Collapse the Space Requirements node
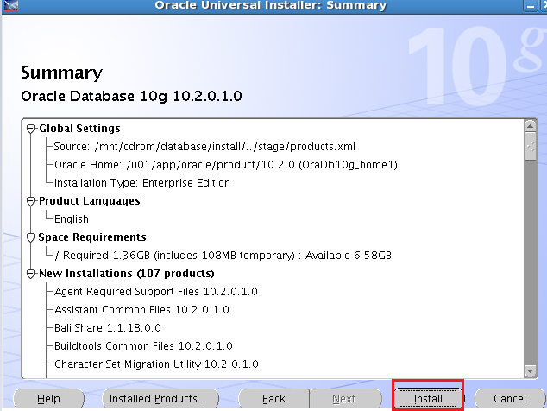The width and height of the screenshot is (547, 411). [x=31, y=237]
